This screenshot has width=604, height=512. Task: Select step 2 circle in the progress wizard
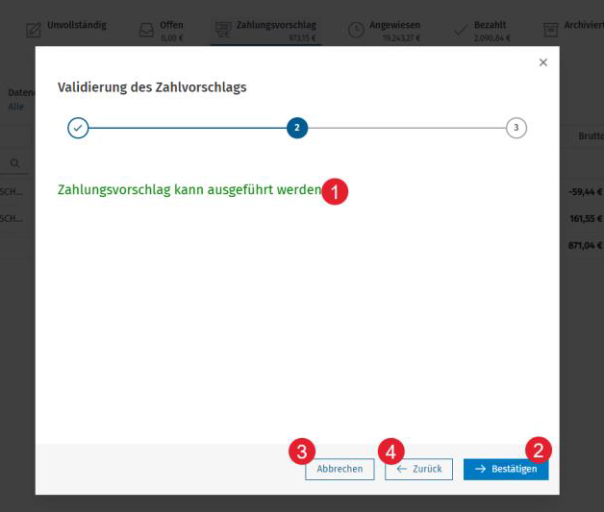coord(297,128)
